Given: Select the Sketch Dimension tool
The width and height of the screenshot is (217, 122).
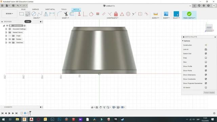Looking at the screenshot, I should pos(52,14).
